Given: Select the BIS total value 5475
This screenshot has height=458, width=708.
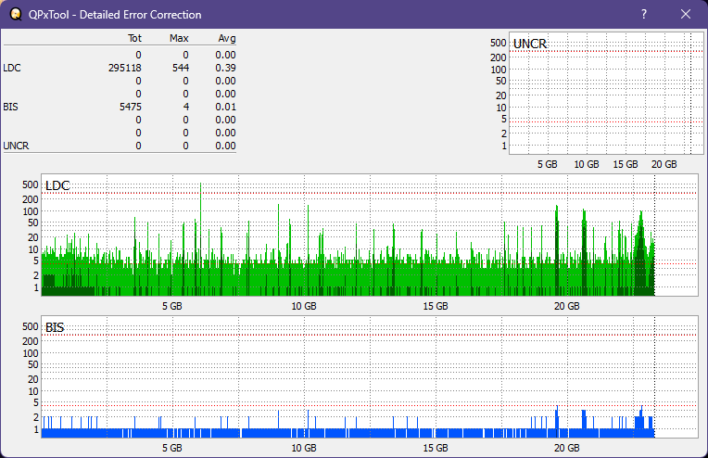Looking at the screenshot, I should point(131,107).
